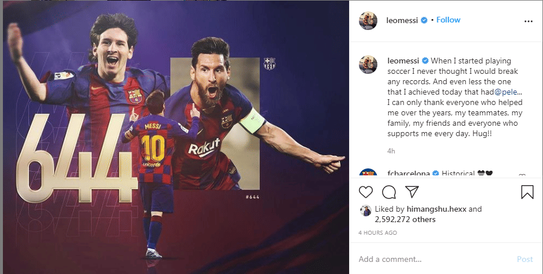Click verified badge next to header username
The width and height of the screenshot is (543, 274).
click(424, 20)
